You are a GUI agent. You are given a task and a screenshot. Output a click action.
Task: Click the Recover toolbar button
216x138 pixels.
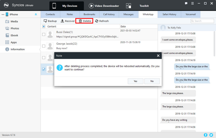pos(68,21)
